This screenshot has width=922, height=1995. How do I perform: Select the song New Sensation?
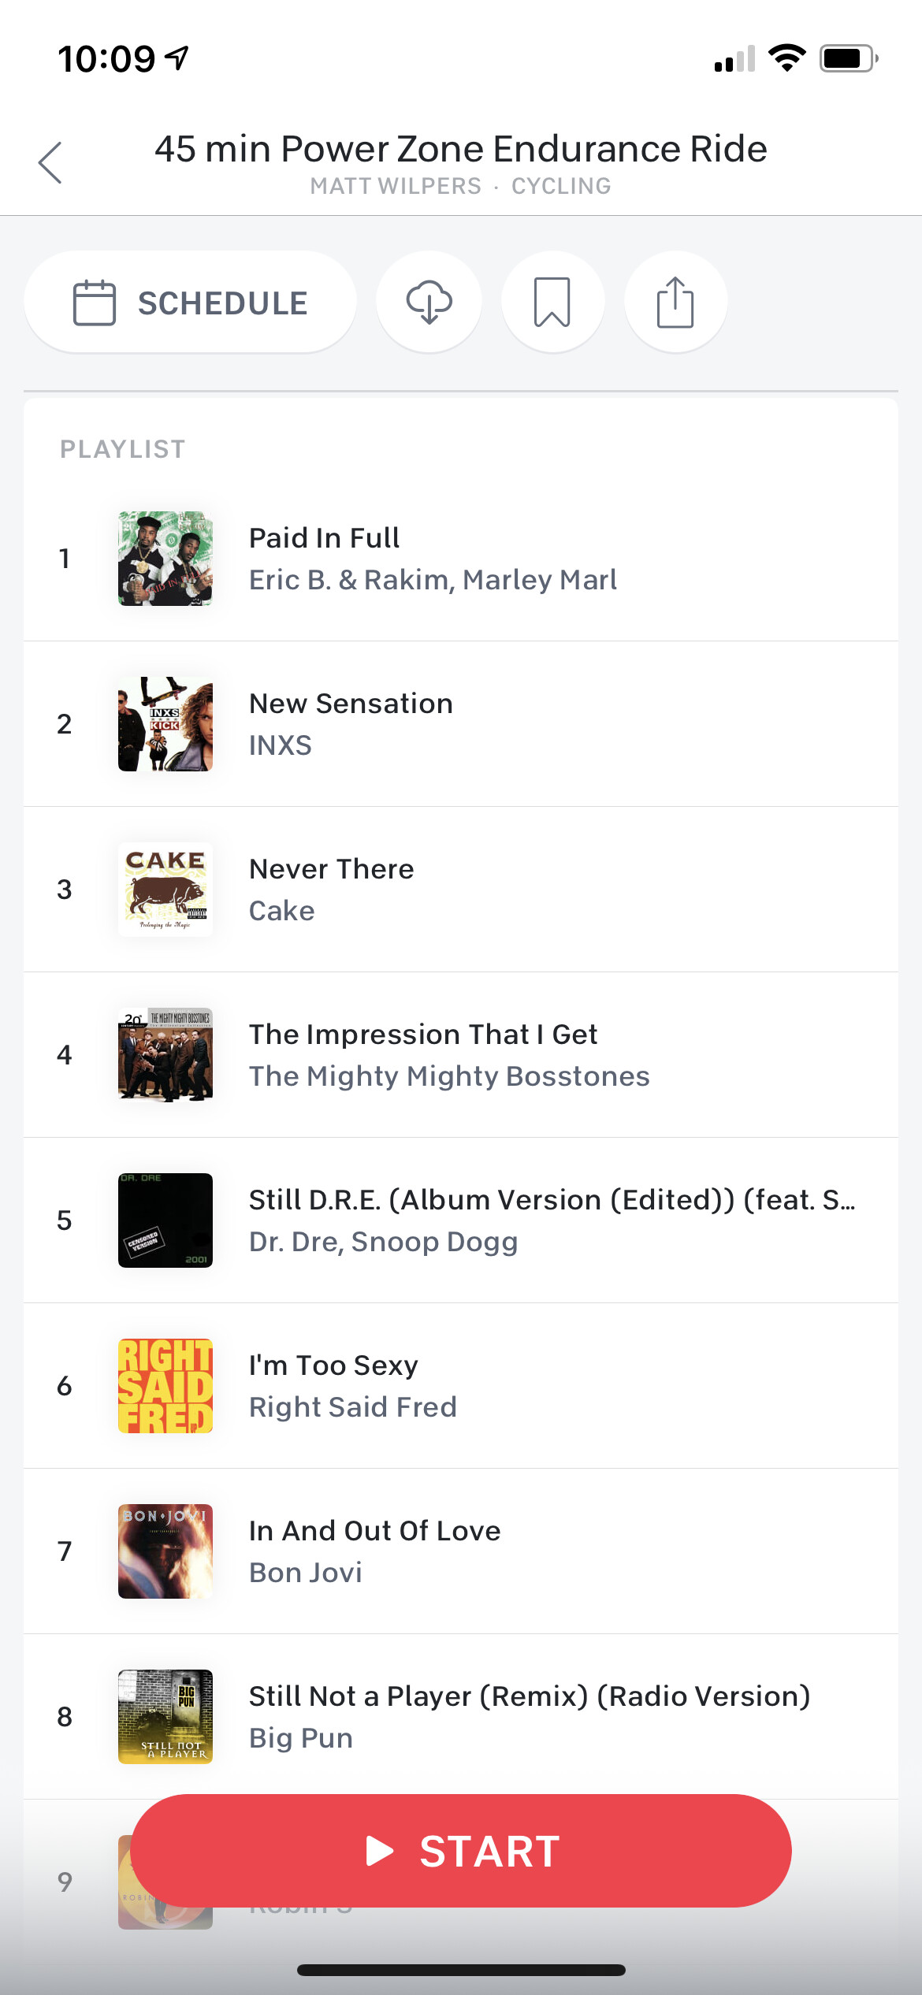(351, 704)
